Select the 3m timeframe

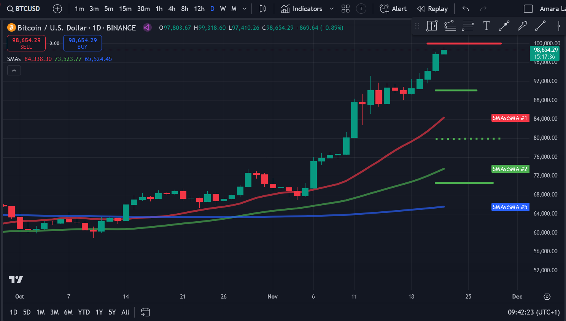point(94,9)
